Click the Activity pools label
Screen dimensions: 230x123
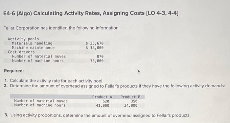[23, 39]
